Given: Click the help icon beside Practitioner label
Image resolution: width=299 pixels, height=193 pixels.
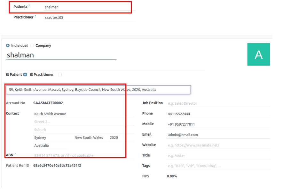Looking at the screenshot, I should (x=35, y=16).
